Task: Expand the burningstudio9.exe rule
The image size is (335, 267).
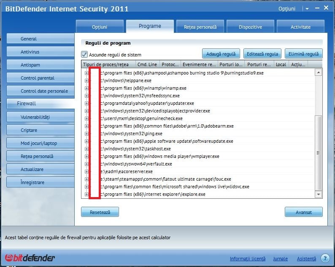Action: pos(86,73)
